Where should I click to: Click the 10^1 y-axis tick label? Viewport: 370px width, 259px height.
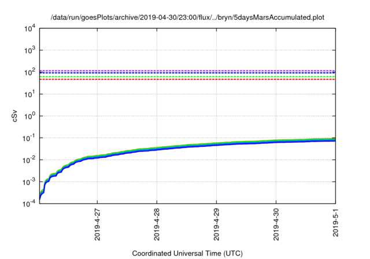(29, 94)
